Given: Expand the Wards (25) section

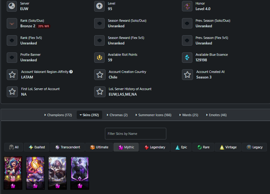Looking at the screenshot, I should click(x=189, y=115).
